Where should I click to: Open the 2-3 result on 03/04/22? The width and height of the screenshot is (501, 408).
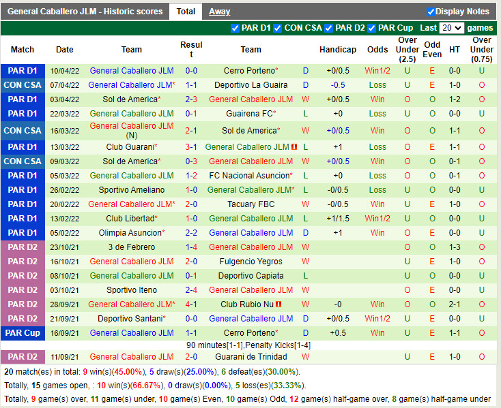(x=191, y=99)
